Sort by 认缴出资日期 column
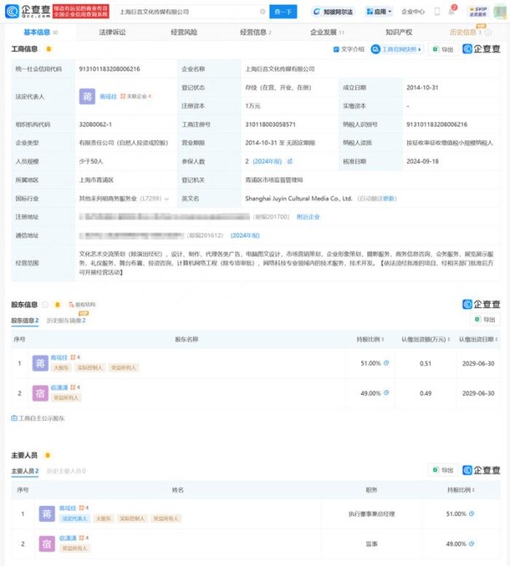The height and width of the screenshot is (566, 510). point(479,339)
